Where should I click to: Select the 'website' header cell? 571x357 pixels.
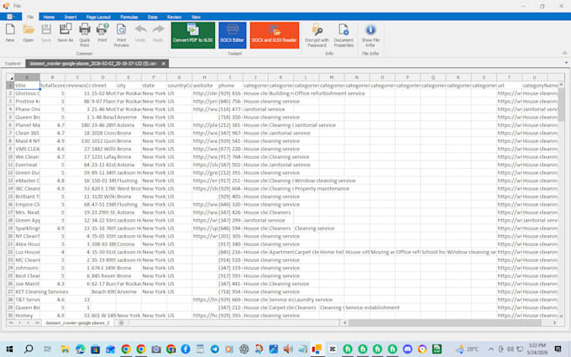coord(205,85)
